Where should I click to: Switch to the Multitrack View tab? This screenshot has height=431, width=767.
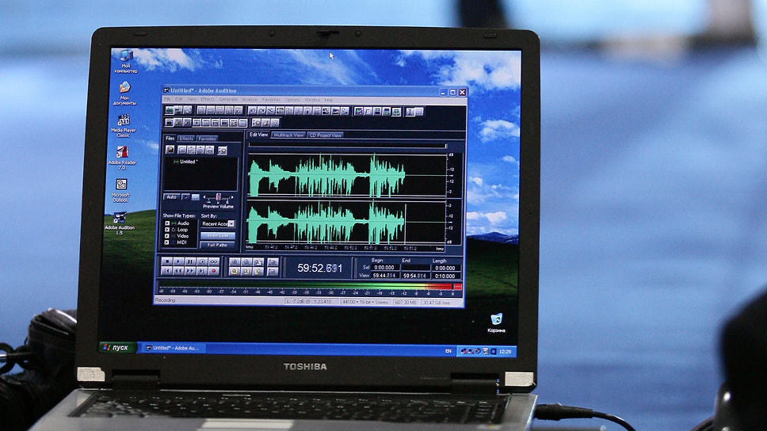[288, 135]
